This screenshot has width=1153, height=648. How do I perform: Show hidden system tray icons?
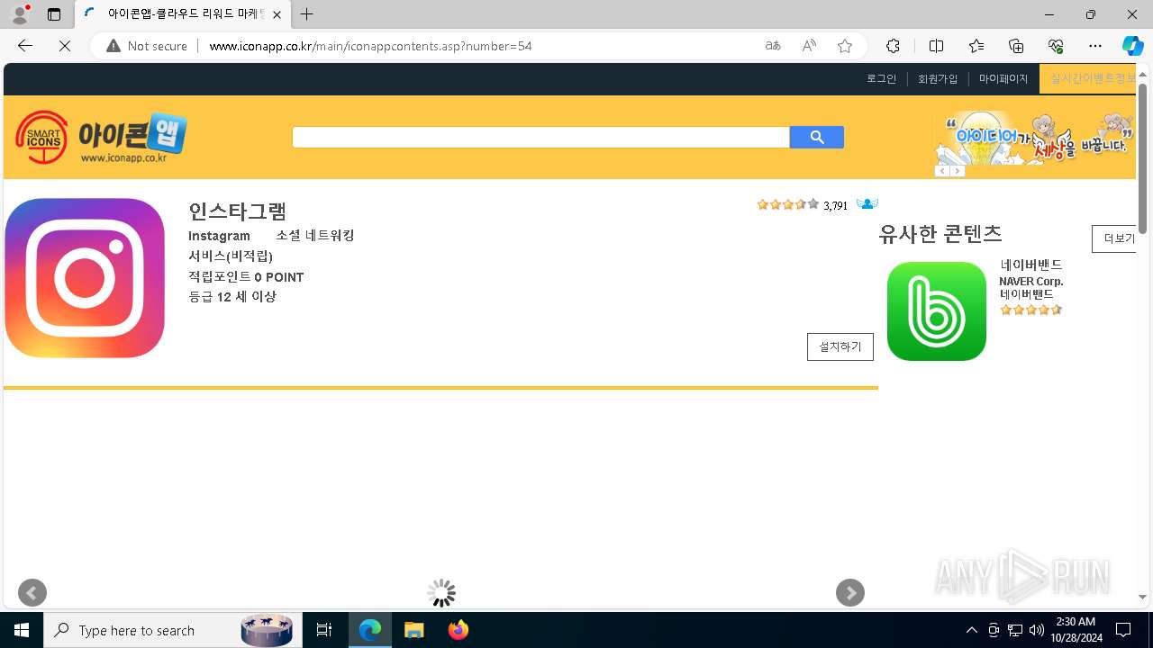tap(971, 630)
